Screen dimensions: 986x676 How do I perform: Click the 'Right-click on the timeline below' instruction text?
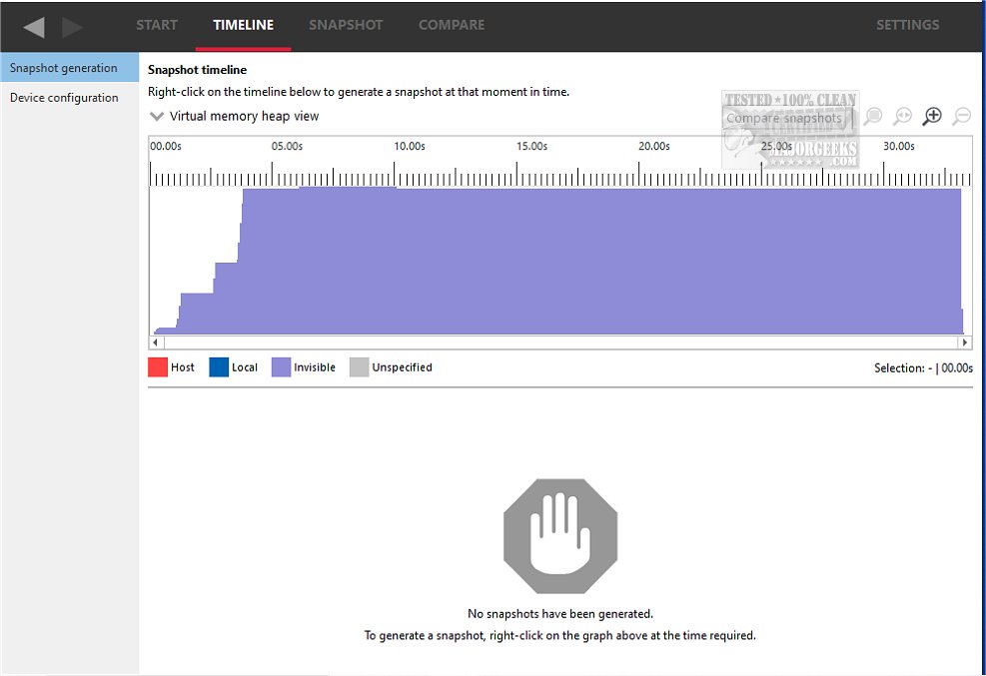point(359,92)
